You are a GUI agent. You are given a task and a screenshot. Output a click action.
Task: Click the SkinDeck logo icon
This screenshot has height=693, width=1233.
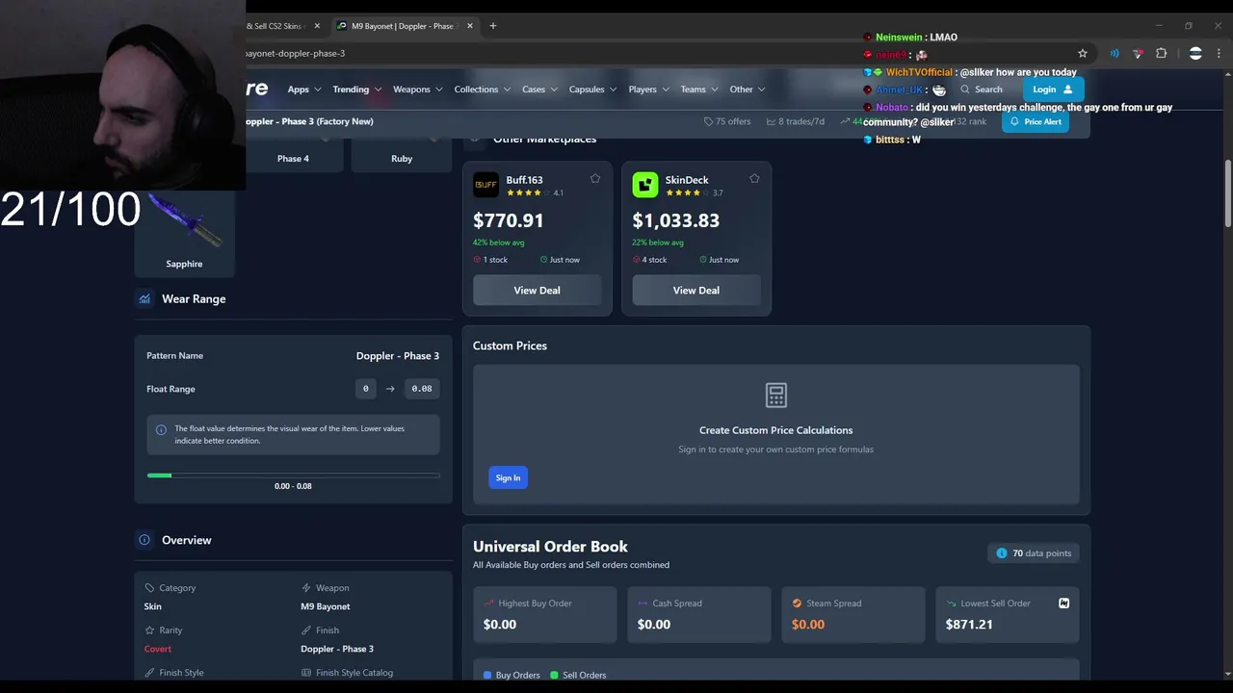(x=644, y=185)
